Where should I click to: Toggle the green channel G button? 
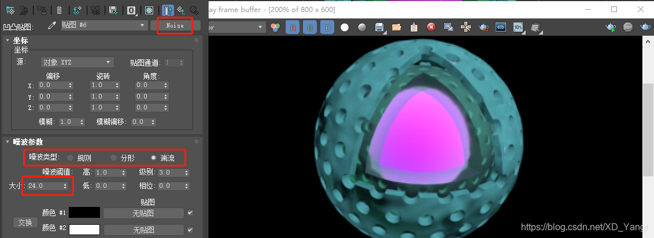coord(310,28)
